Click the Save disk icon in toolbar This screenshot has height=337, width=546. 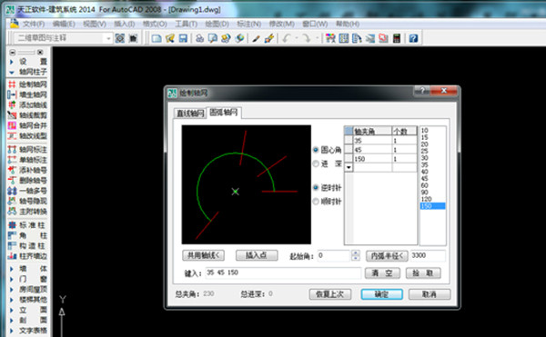point(183,38)
